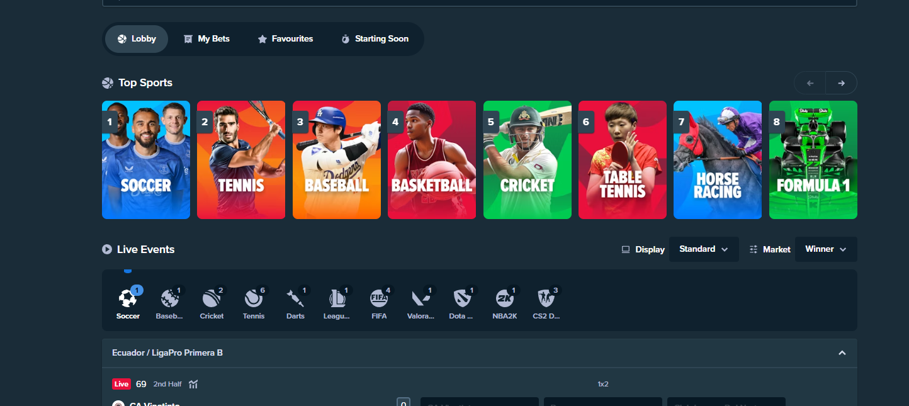
Task: Click the My Bets tab's slip icon
Action: 188,39
